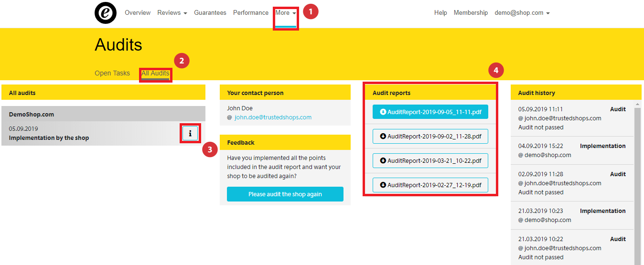Open info icon for DemoShop.com audit
Viewport: 644px width, 265px height.
tap(190, 133)
